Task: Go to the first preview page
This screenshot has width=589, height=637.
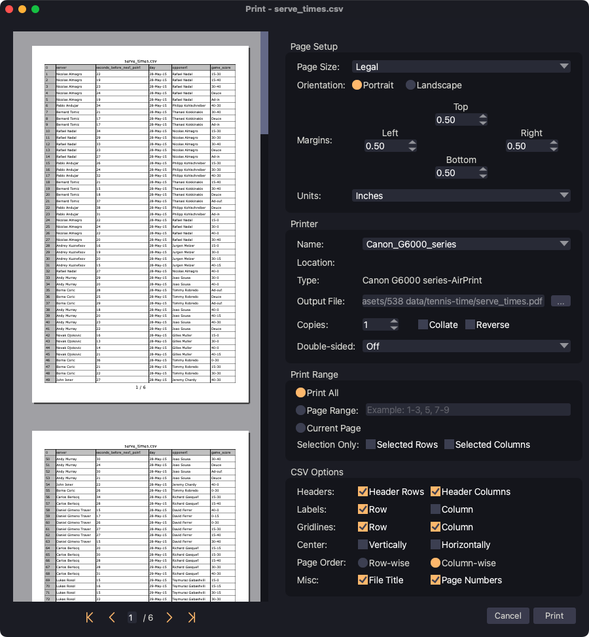Action: coord(90,617)
